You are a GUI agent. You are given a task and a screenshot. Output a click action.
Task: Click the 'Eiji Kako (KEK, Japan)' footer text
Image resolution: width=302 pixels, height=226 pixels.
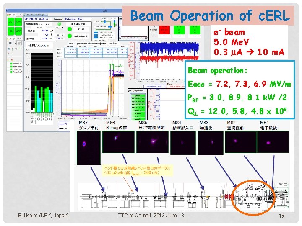(x=43, y=215)
